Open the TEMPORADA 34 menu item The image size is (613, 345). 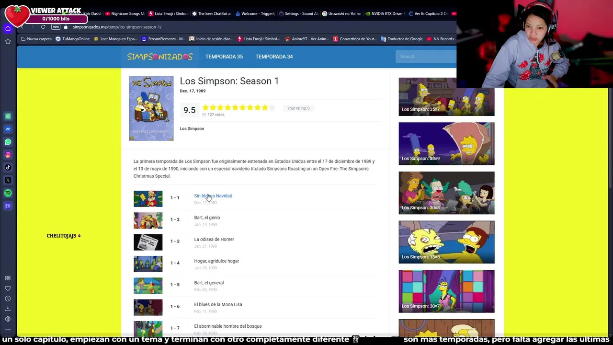tap(274, 57)
